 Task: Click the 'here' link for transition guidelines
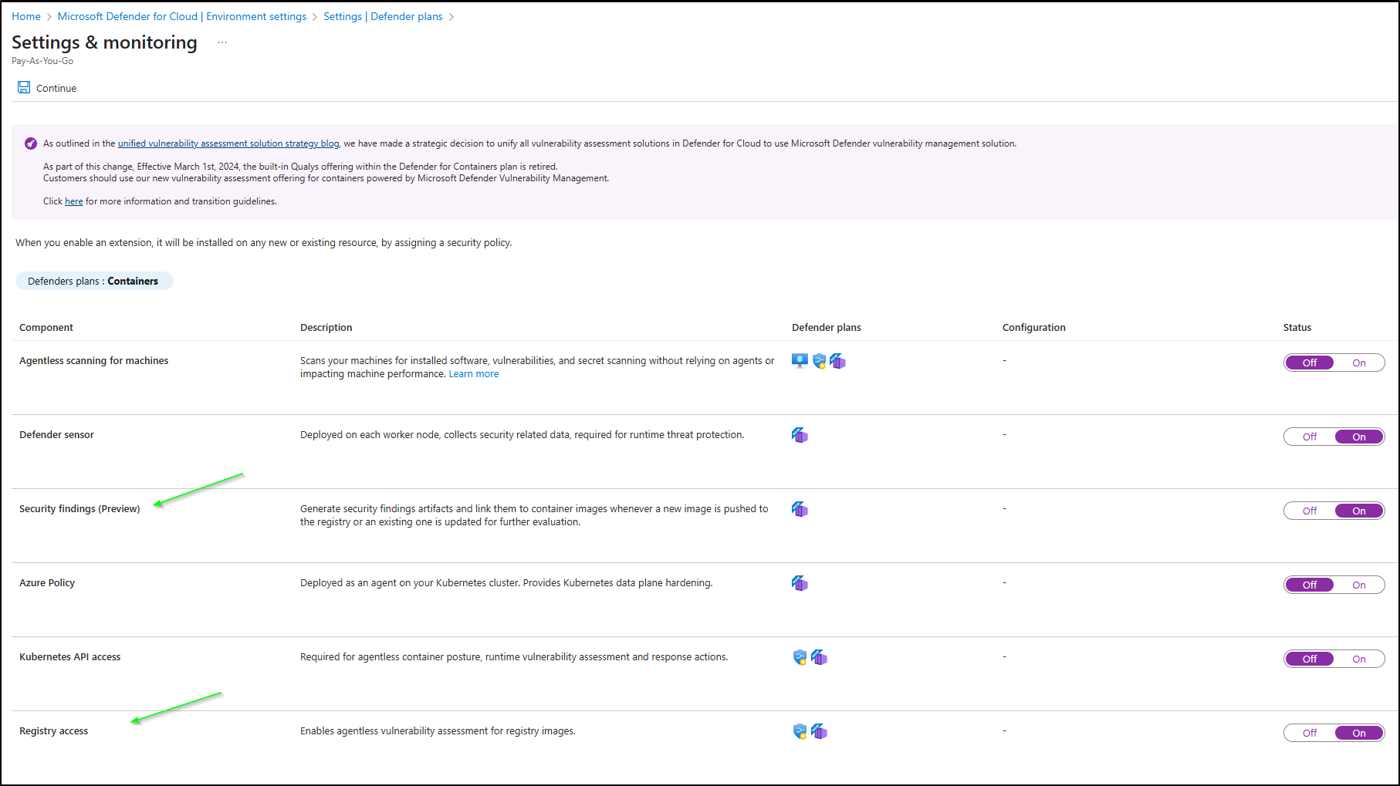74,201
